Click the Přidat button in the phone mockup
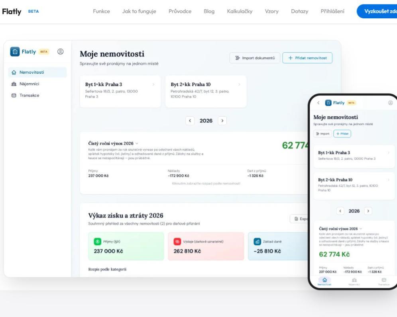Viewport: 397px width, 317px height. click(342, 133)
